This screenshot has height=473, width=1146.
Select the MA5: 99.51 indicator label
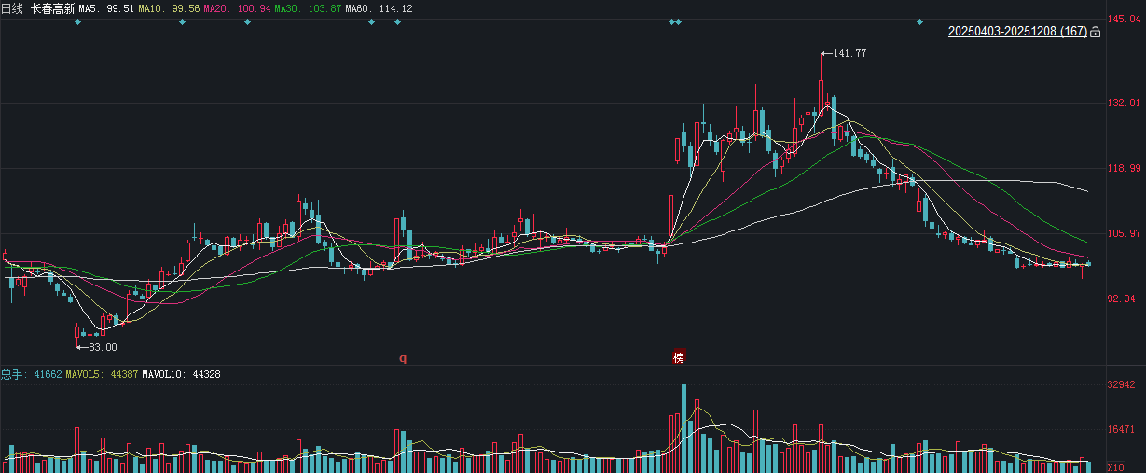click(106, 8)
